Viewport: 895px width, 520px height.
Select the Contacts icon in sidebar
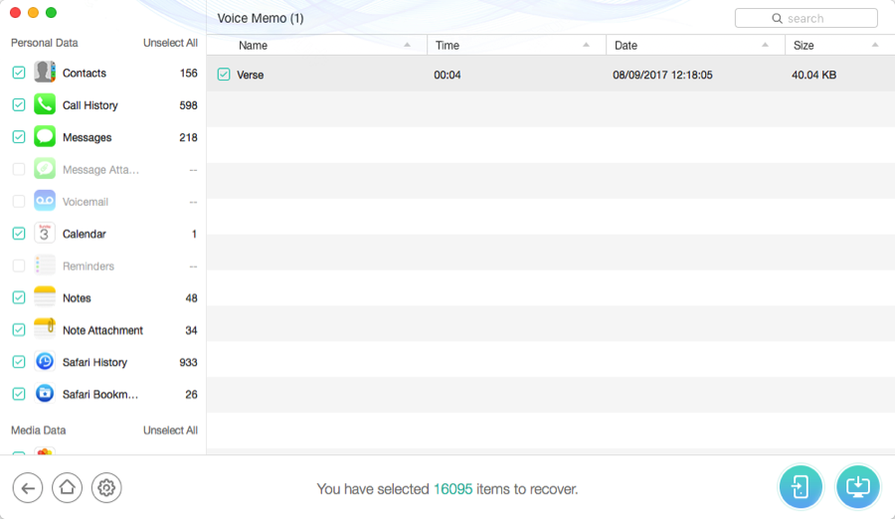[x=45, y=73]
